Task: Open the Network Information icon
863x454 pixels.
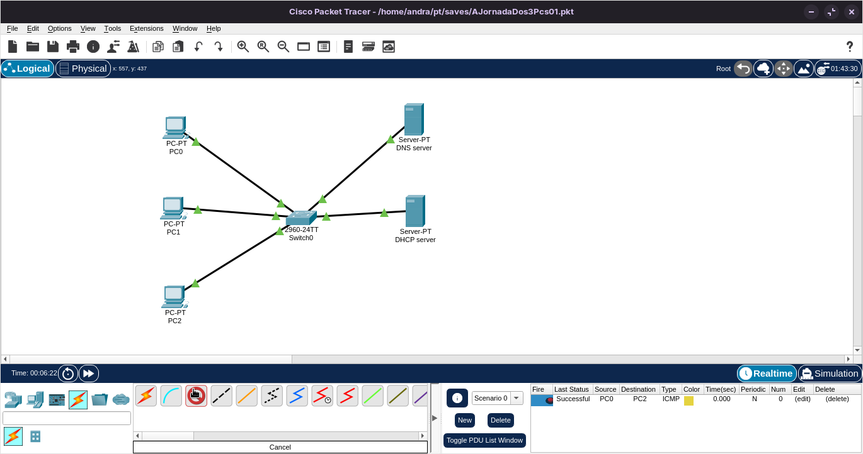Action: click(93, 47)
